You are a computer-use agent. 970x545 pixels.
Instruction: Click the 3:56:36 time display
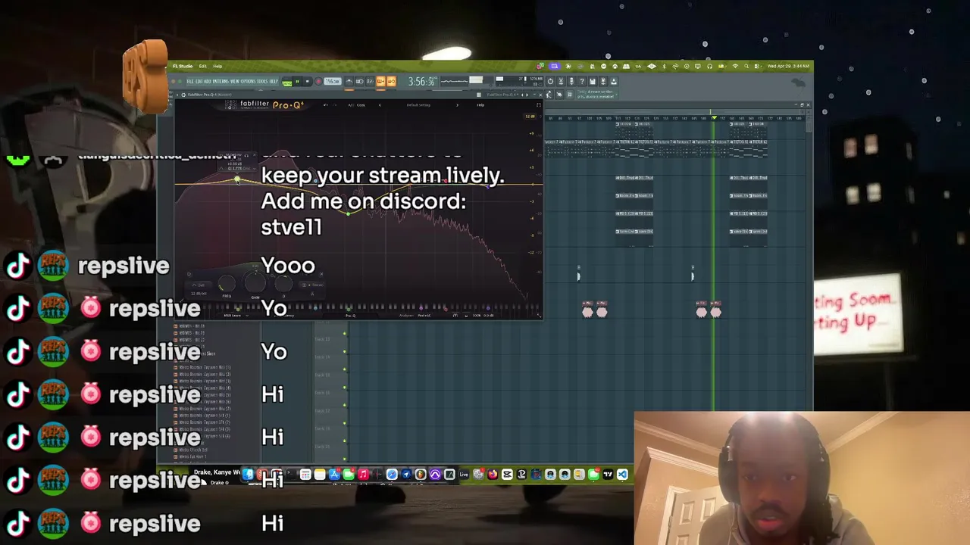tap(421, 81)
